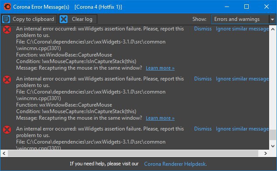
Task: Click the vertical scrollbar down arrow
Action: point(273,146)
